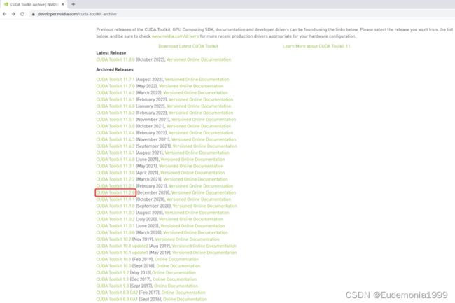This screenshot has width=455, height=303.
Task: Select the CUDA Toolkit Archive tab
Action: point(34,4)
